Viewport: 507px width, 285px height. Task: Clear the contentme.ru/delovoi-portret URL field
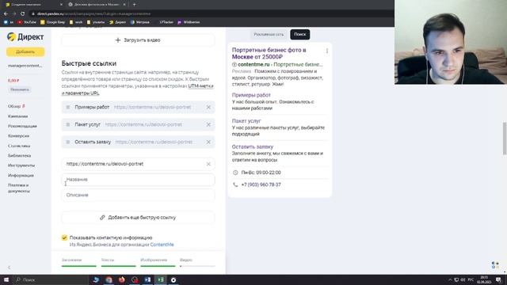[x=208, y=164]
